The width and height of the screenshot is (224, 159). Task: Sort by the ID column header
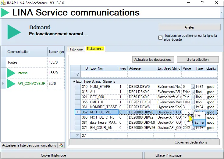[x=85, y=68]
